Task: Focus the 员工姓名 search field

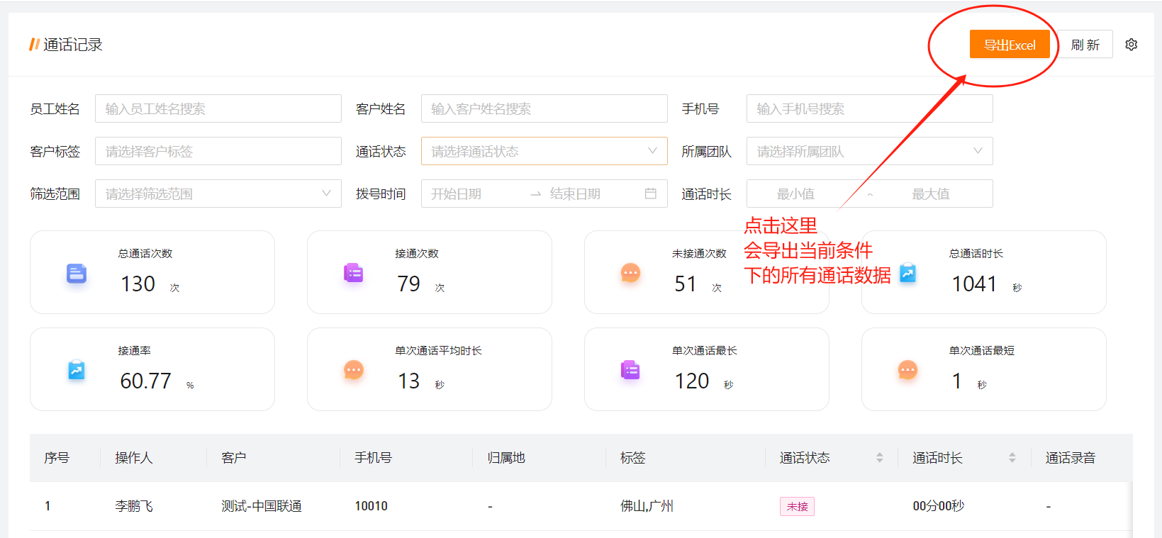Action: [218, 108]
